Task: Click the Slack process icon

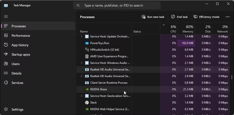Action: pyautogui.click(x=87, y=103)
